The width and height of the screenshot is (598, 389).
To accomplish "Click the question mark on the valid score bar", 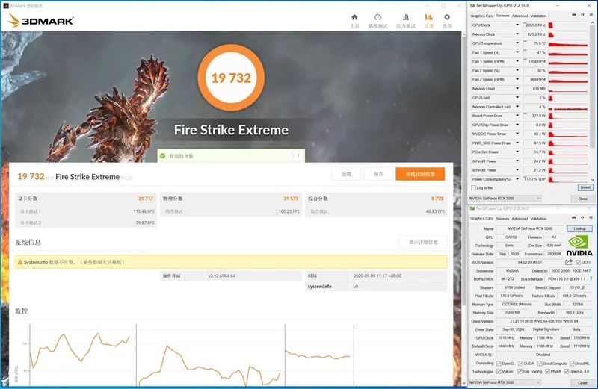I will point(298,156).
